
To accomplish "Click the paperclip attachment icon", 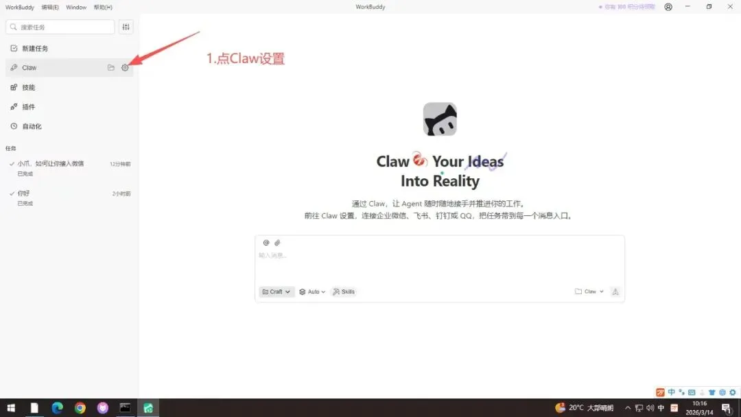I will [277, 243].
